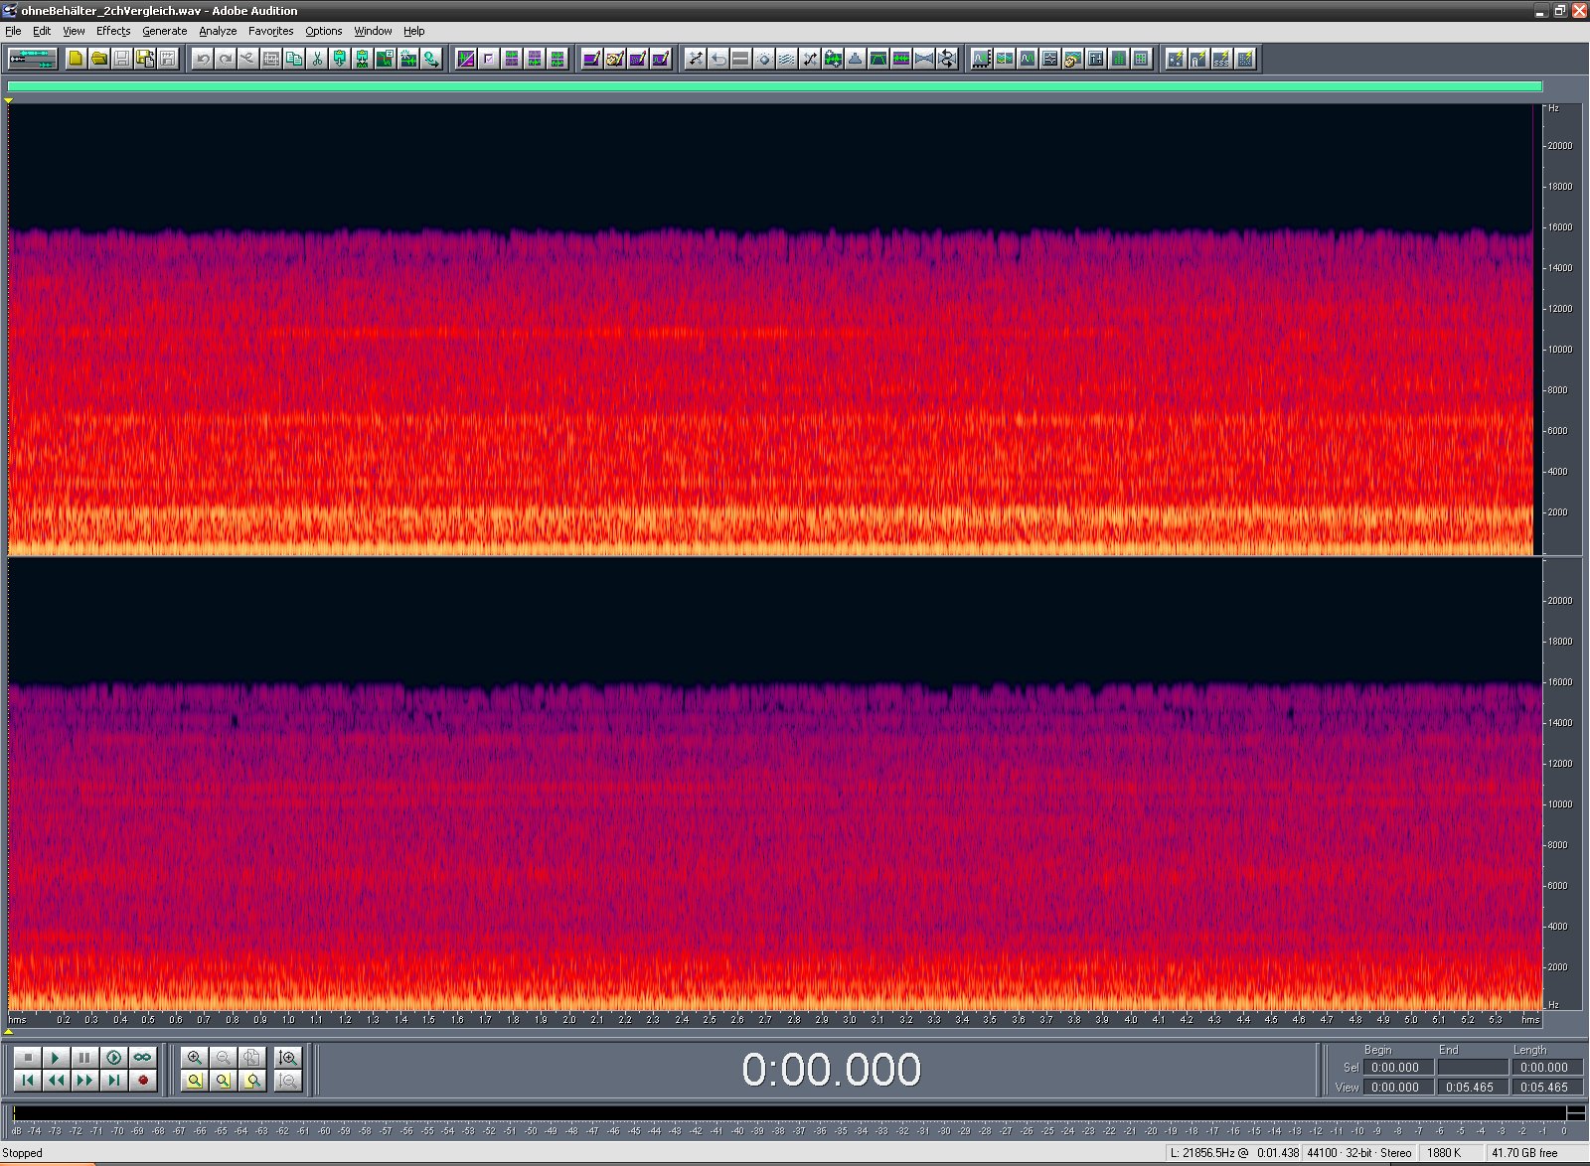Toggle the Play Looped infinity button

pyautogui.click(x=142, y=1058)
